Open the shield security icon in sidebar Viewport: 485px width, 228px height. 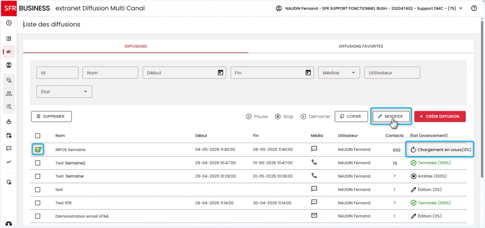coord(9,182)
